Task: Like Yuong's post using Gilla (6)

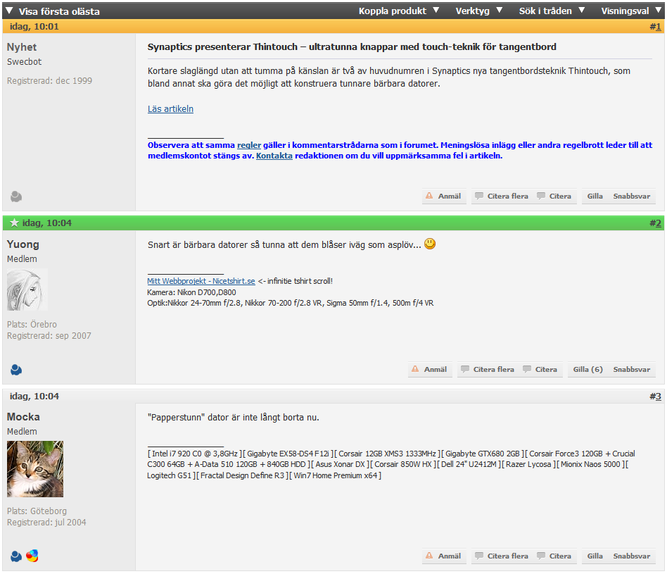Action: tap(587, 369)
